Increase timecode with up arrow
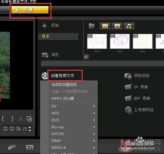164x154 pixels. pos(30,127)
